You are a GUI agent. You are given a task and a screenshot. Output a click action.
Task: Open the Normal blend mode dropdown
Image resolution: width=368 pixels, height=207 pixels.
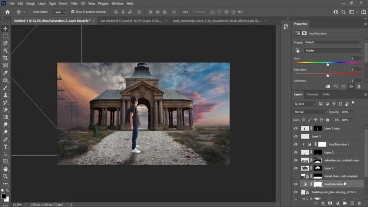coord(310,112)
